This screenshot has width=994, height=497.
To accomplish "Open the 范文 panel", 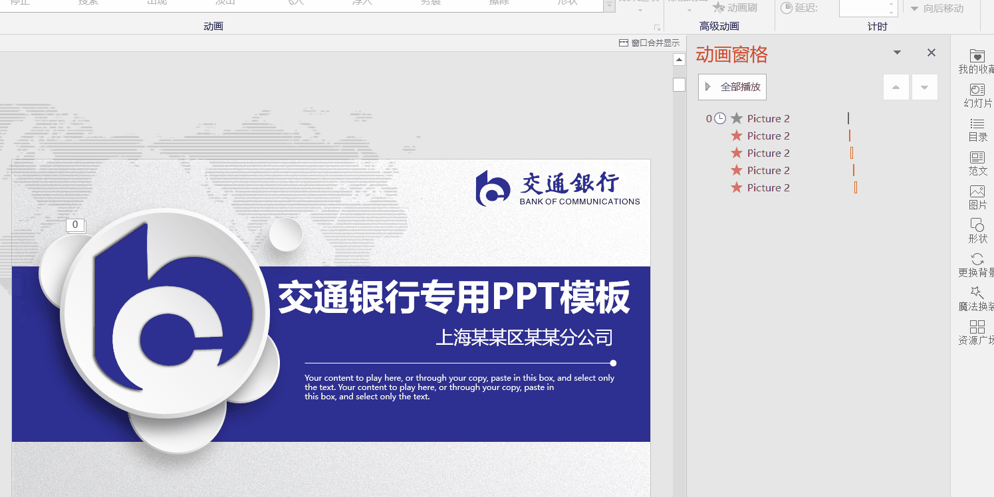I will point(977,164).
